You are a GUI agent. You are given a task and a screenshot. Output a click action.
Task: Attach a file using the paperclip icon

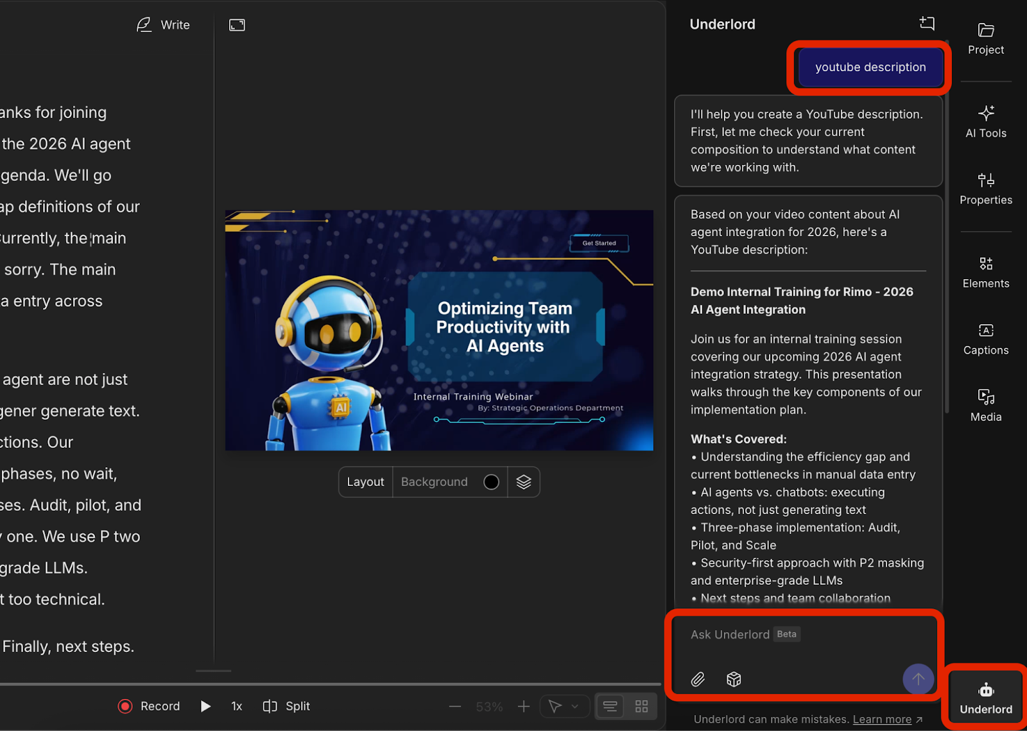pos(698,679)
